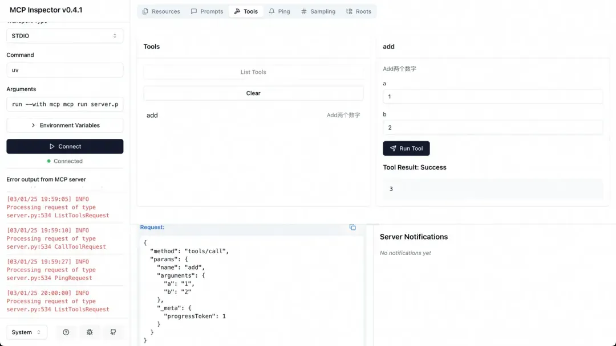Click the parameter b input field
This screenshot has width=616, height=346.
click(492, 127)
